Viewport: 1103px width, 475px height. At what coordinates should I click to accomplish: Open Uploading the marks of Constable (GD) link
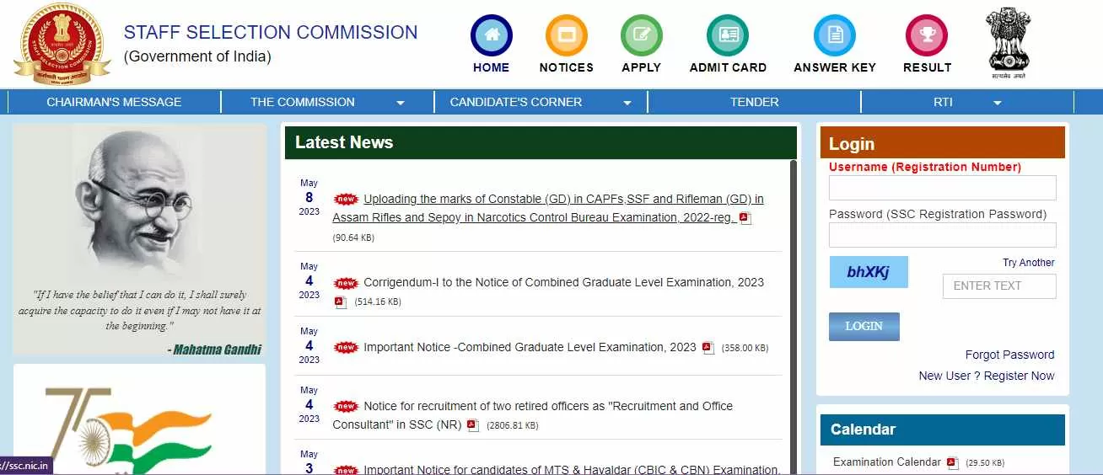pos(548,208)
